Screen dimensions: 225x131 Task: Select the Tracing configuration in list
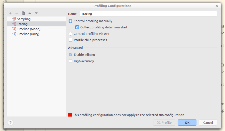click(22, 24)
